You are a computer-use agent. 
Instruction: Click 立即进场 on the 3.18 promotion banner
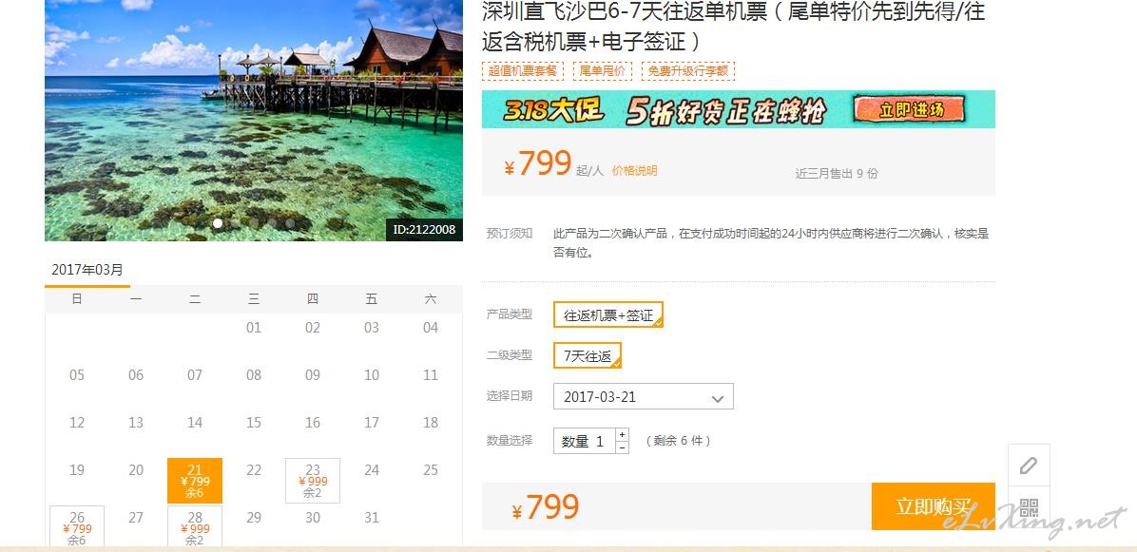pyautogui.click(x=911, y=110)
